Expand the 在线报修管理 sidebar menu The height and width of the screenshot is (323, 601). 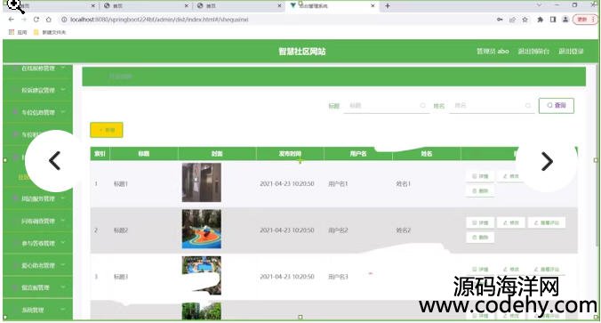(x=37, y=69)
